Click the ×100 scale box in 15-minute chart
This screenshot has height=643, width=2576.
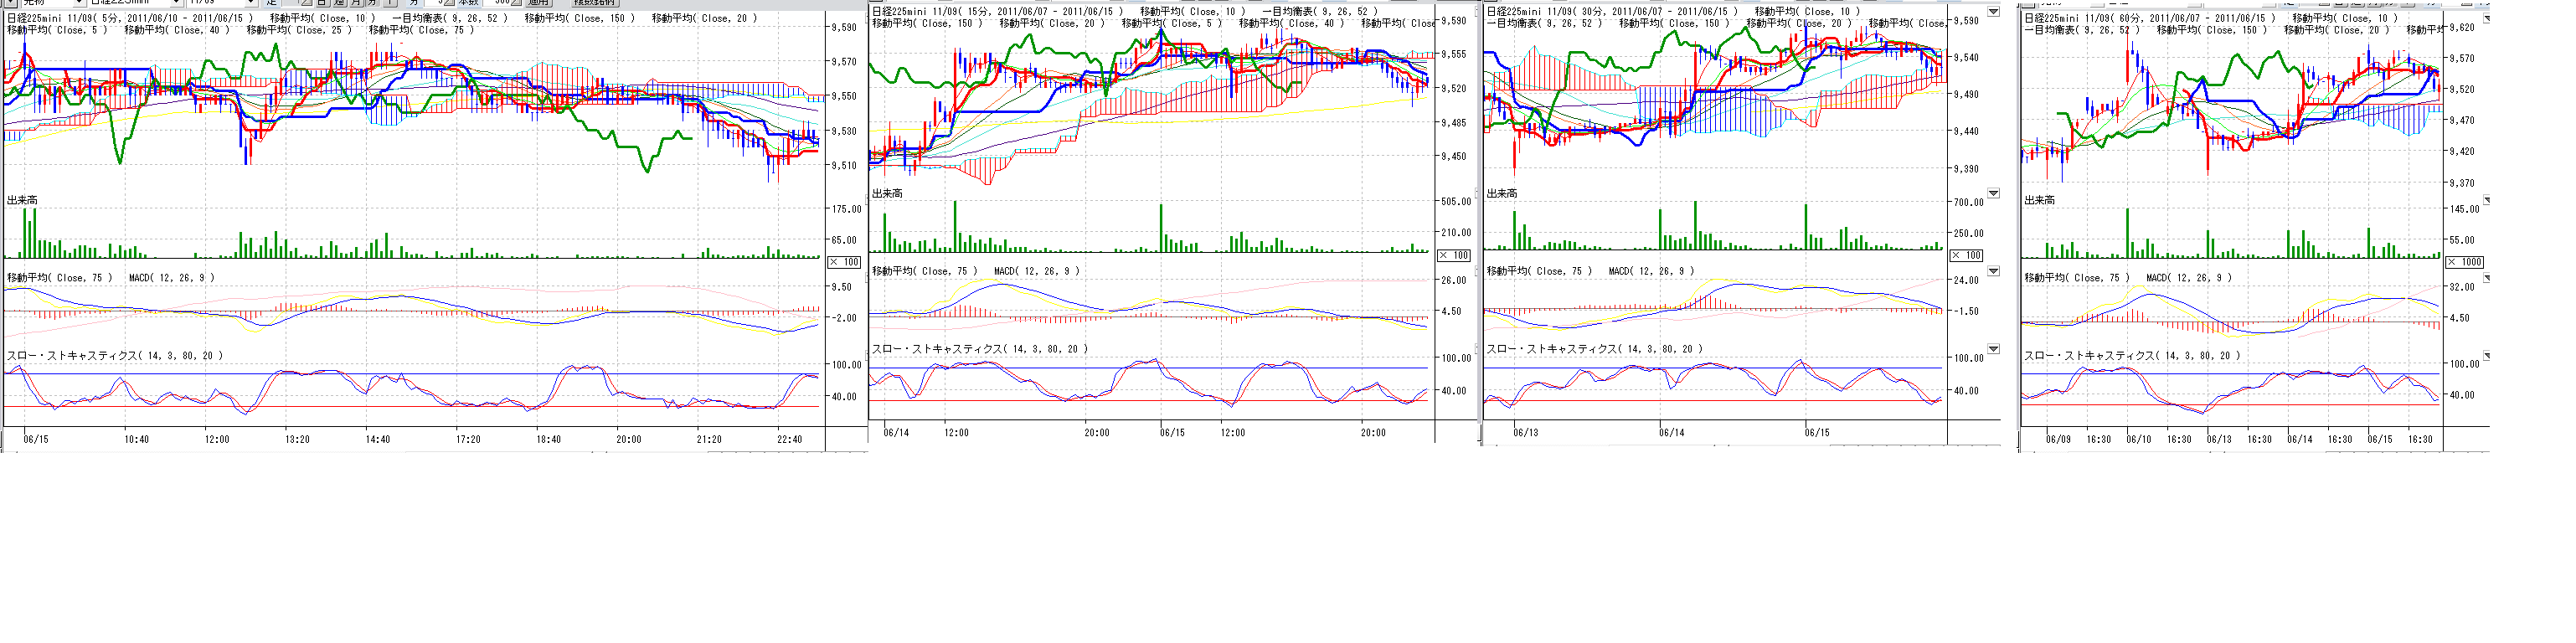(x=1454, y=256)
